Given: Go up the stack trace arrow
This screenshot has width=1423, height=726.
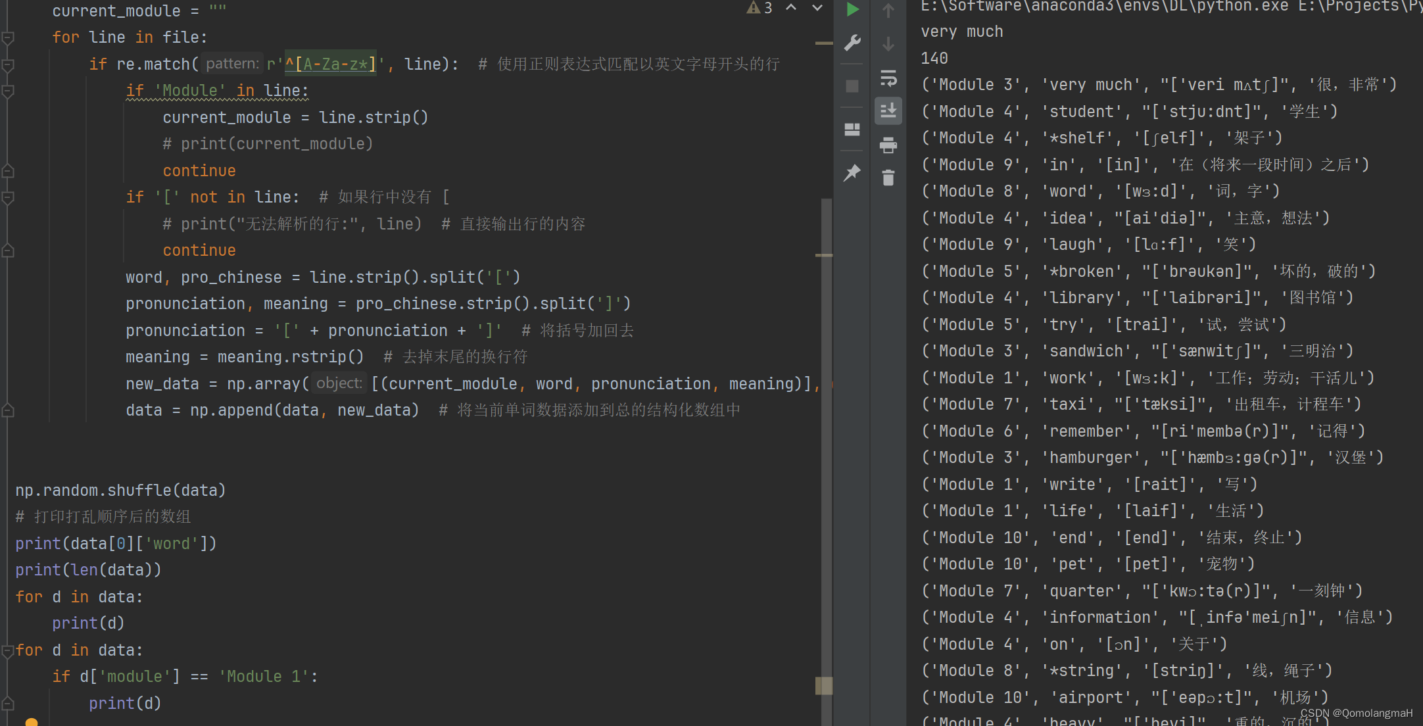Looking at the screenshot, I should (888, 11).
